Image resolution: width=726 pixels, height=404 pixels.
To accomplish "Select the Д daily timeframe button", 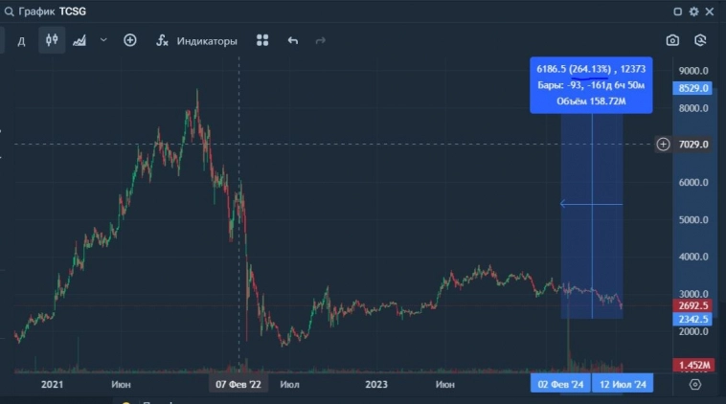I will 21,41.
